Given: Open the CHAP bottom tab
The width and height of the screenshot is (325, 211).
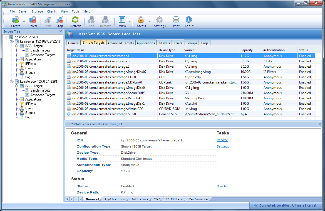Looking at the screenshot, I should pyautogui.click(x=157, y=199).
